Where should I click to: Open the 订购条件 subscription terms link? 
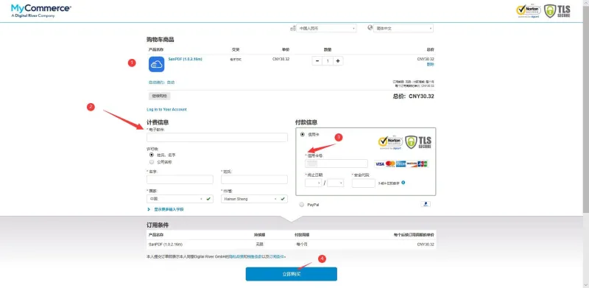(278, 256)
